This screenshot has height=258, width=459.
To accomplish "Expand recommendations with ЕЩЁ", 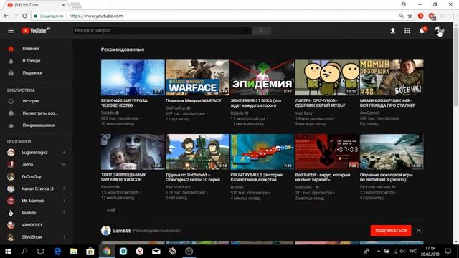I will coord(111,210).
